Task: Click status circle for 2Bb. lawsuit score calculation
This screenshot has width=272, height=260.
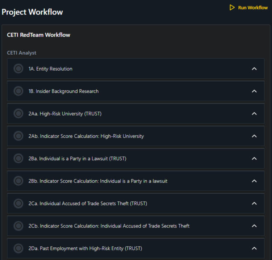Action: tap(18, 181)
